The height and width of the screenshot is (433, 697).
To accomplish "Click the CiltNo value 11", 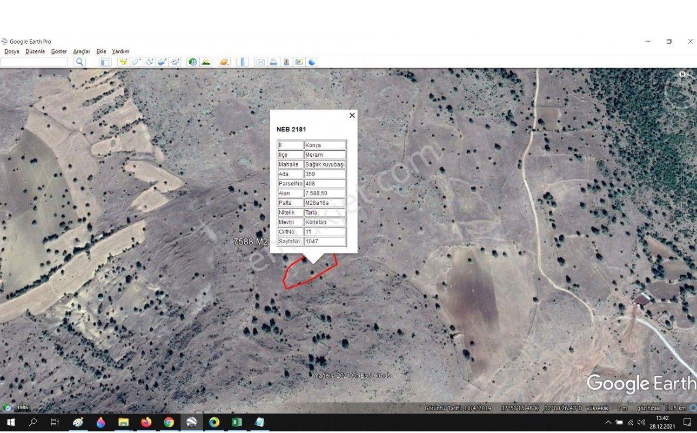I will pyautogui.click(x=325, y=232).
